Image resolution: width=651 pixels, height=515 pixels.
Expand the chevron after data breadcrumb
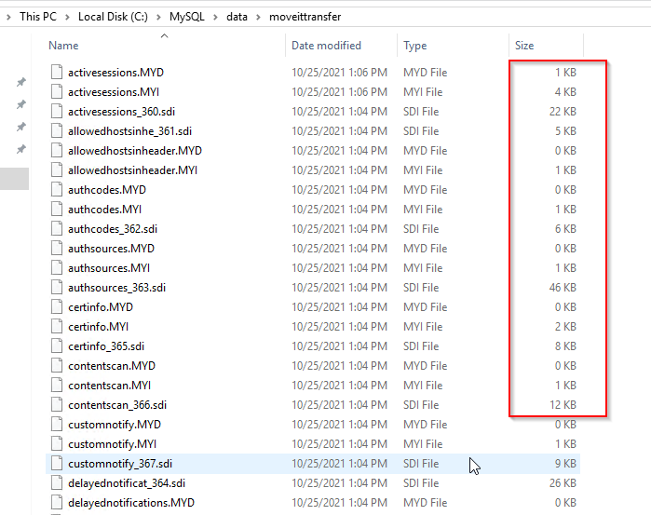click(258, 17)
